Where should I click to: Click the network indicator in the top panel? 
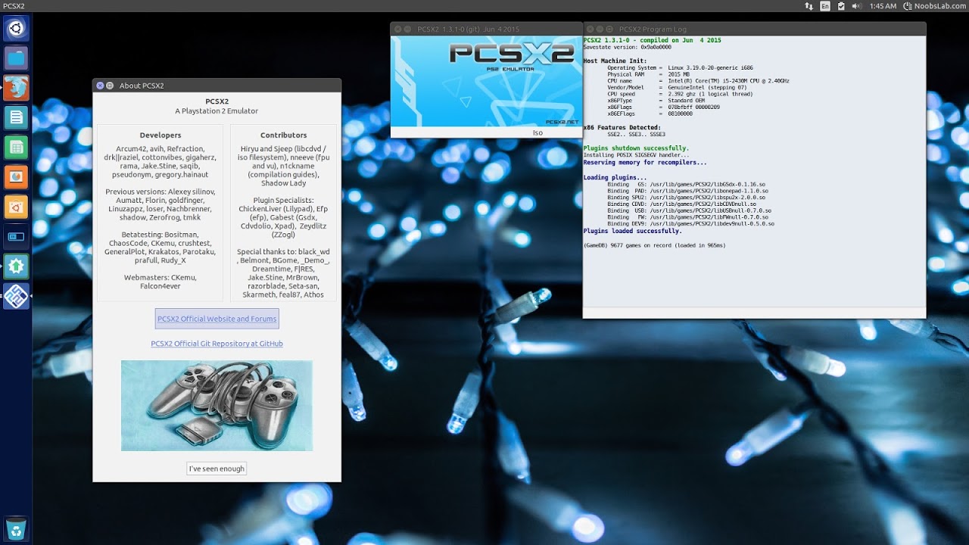[x=809, y=6]
